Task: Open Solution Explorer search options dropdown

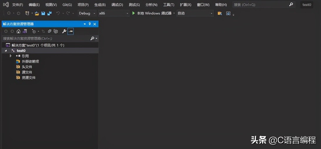Action: click(96, 39)
